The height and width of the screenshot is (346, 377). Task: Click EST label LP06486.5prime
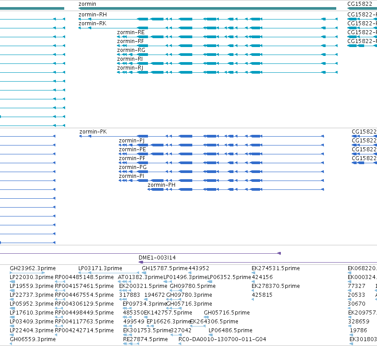230,330
